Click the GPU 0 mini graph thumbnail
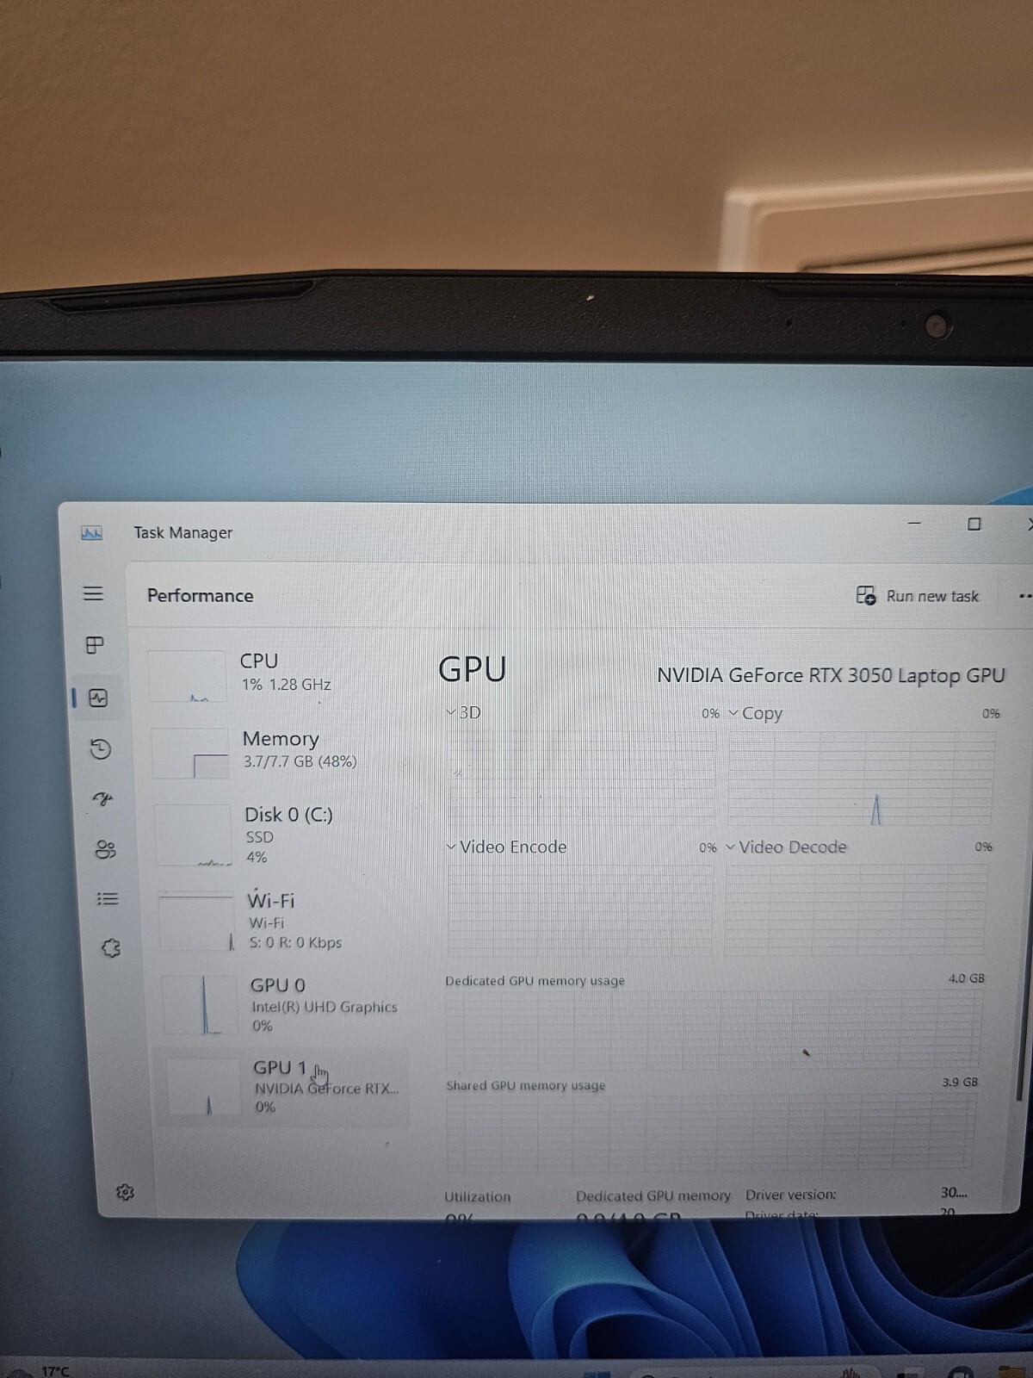The image size is (1033, 1378). (201, 1004)
